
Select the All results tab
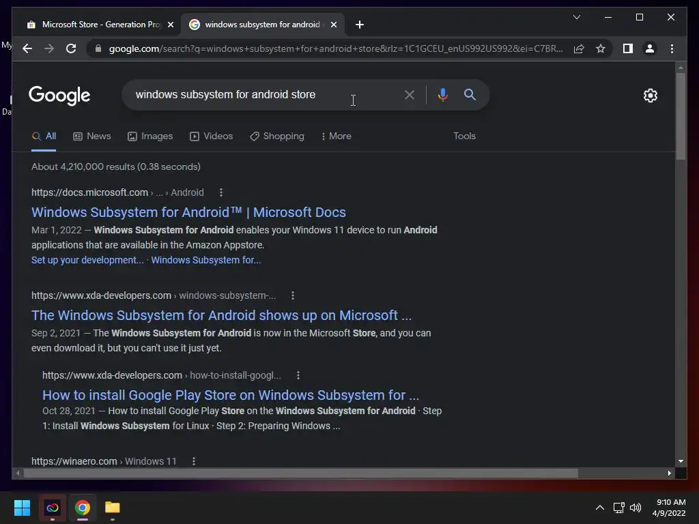tap(44, 136)
